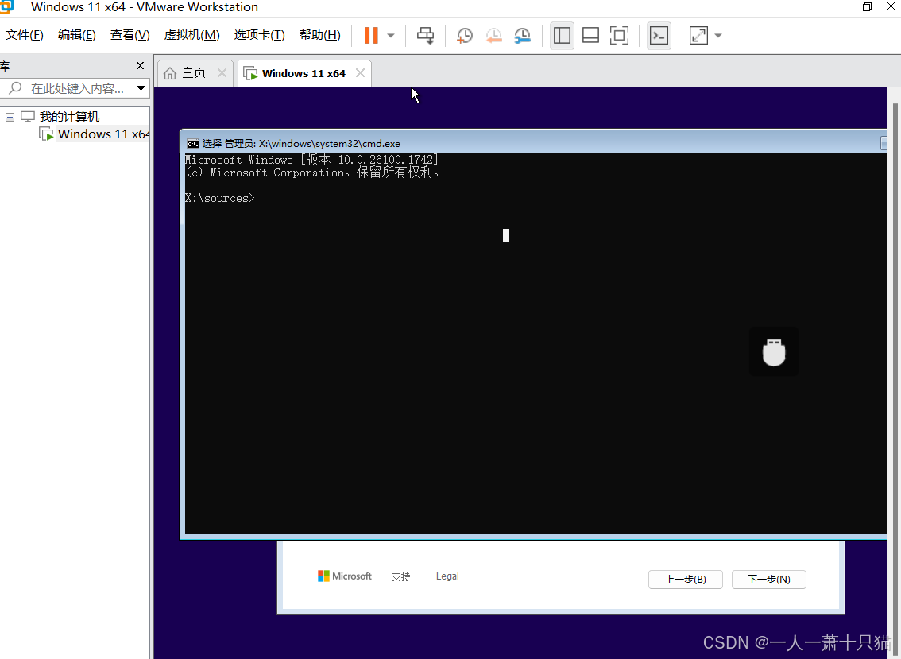Open the 查看(V) menu
The height and width of the screenshot is (659, 901).
click(130, 35)
